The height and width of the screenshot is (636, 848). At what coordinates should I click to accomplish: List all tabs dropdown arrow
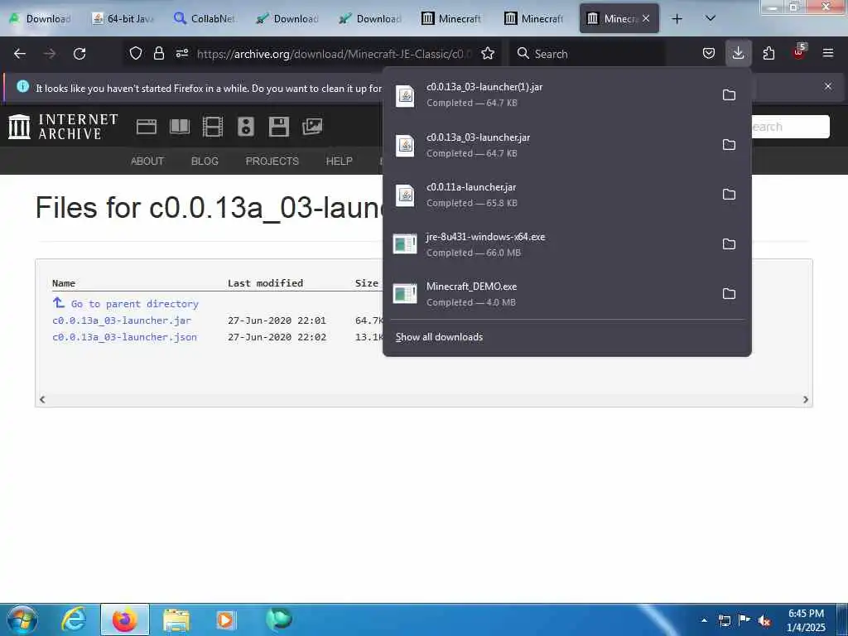point(711,19)
